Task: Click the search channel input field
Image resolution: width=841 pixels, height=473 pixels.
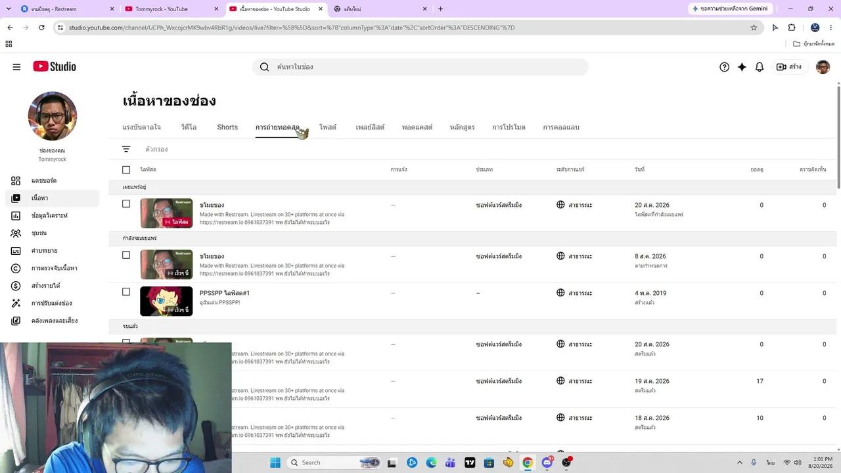Action: click(420, 67)
